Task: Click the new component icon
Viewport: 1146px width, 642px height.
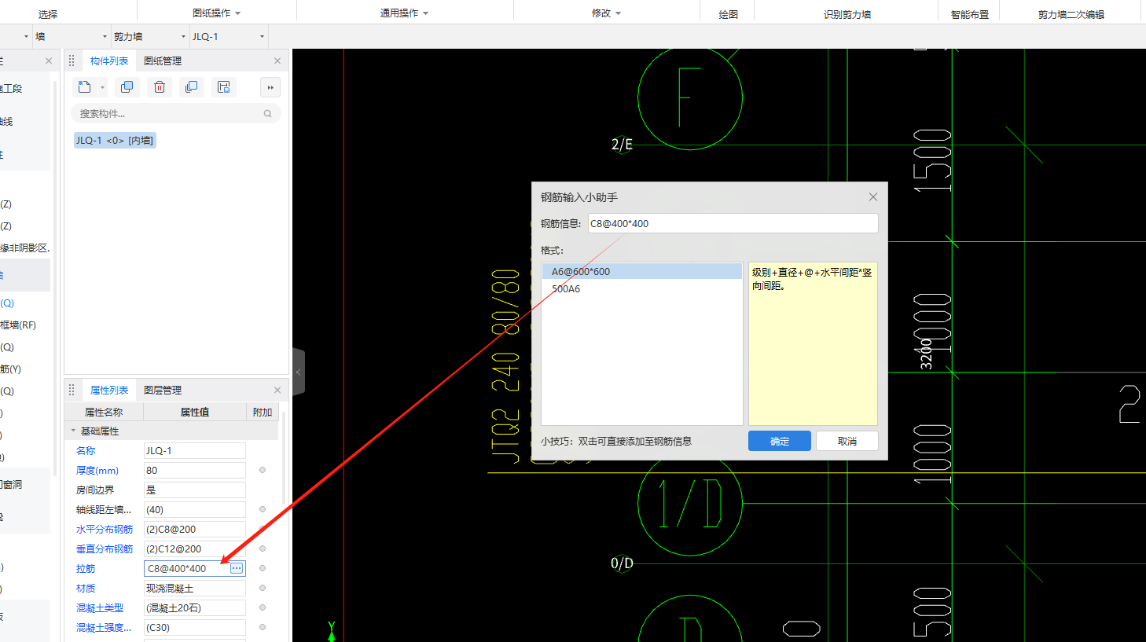Action: [85, 87]
